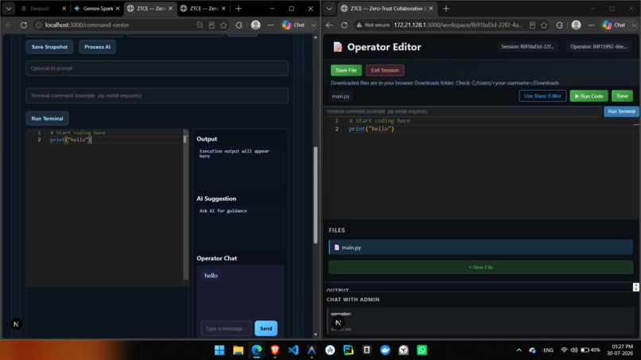This screenshot has height=360, width=641.
Task: Click the command-center page vertical scrollbar
Action: 315,195
